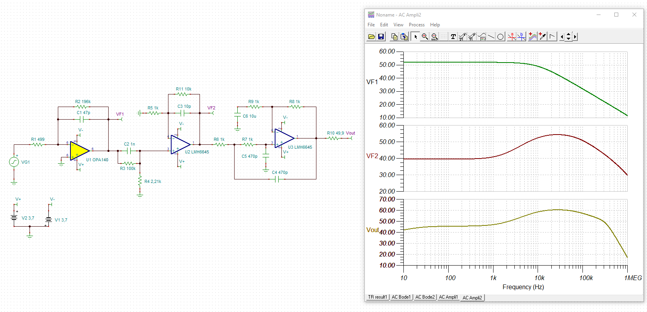Image resolution: width=647 pixels, height=312 pixels.
Task: Click the 'C5 470p' capacitor label
Action: click(250, 156)
